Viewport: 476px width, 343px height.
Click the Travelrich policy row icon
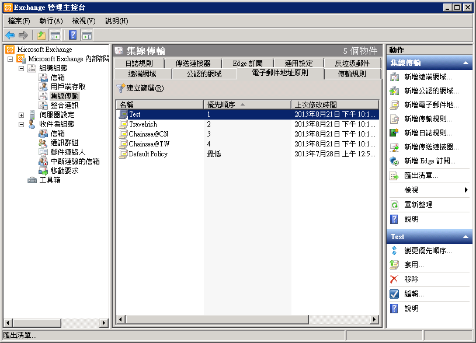click(x=123, y=124)
